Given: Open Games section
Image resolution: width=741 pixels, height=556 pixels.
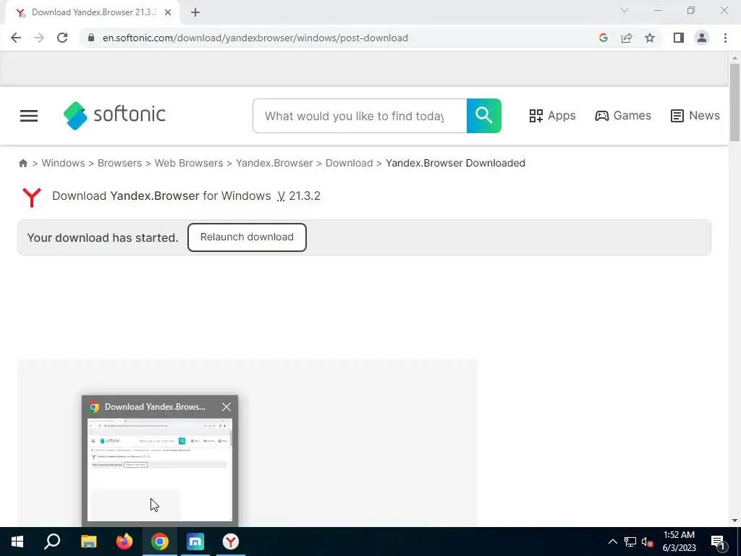Looking at the screenshot, I should tap(623, 115).
